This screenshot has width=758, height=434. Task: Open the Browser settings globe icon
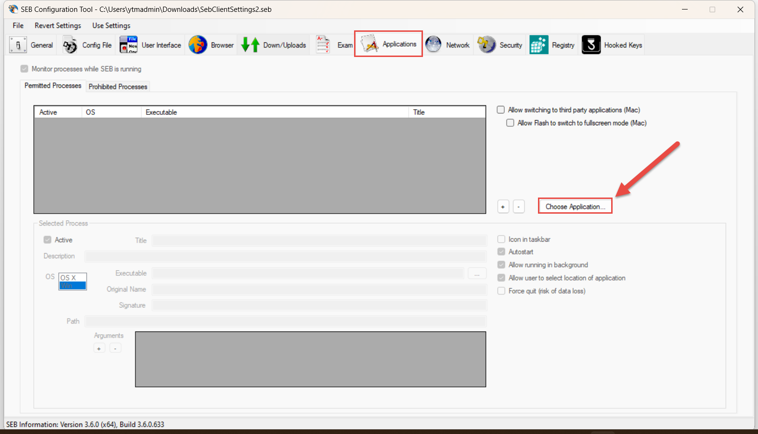click(198, 45)
